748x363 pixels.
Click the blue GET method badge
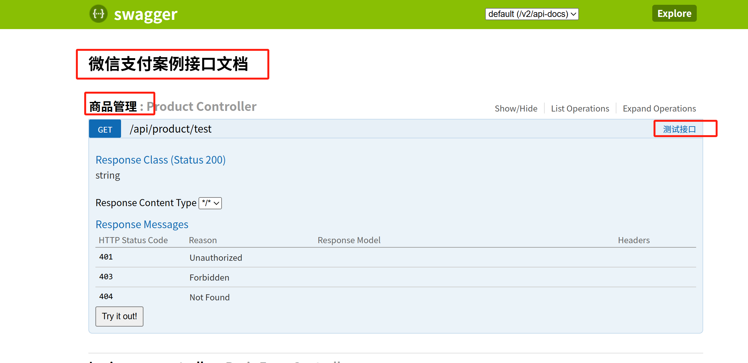tap(105, 129)
